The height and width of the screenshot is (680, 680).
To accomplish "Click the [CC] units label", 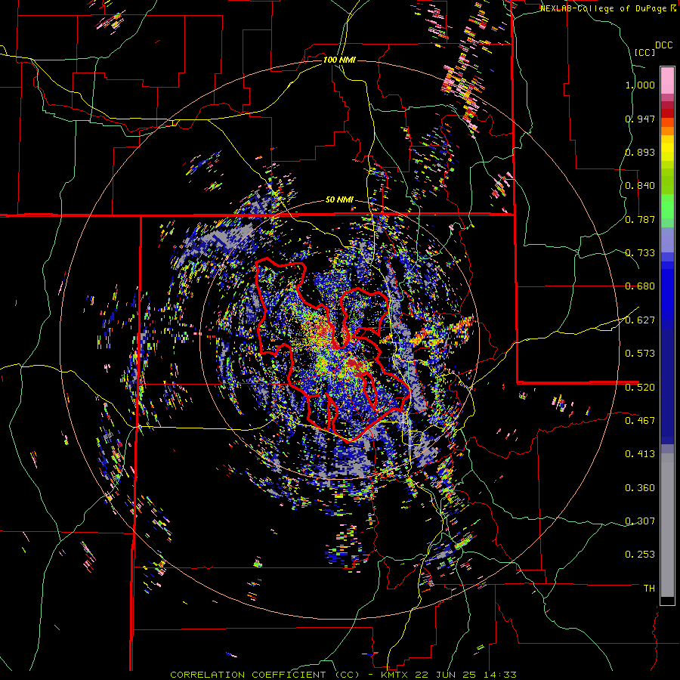I will point(644,52).
